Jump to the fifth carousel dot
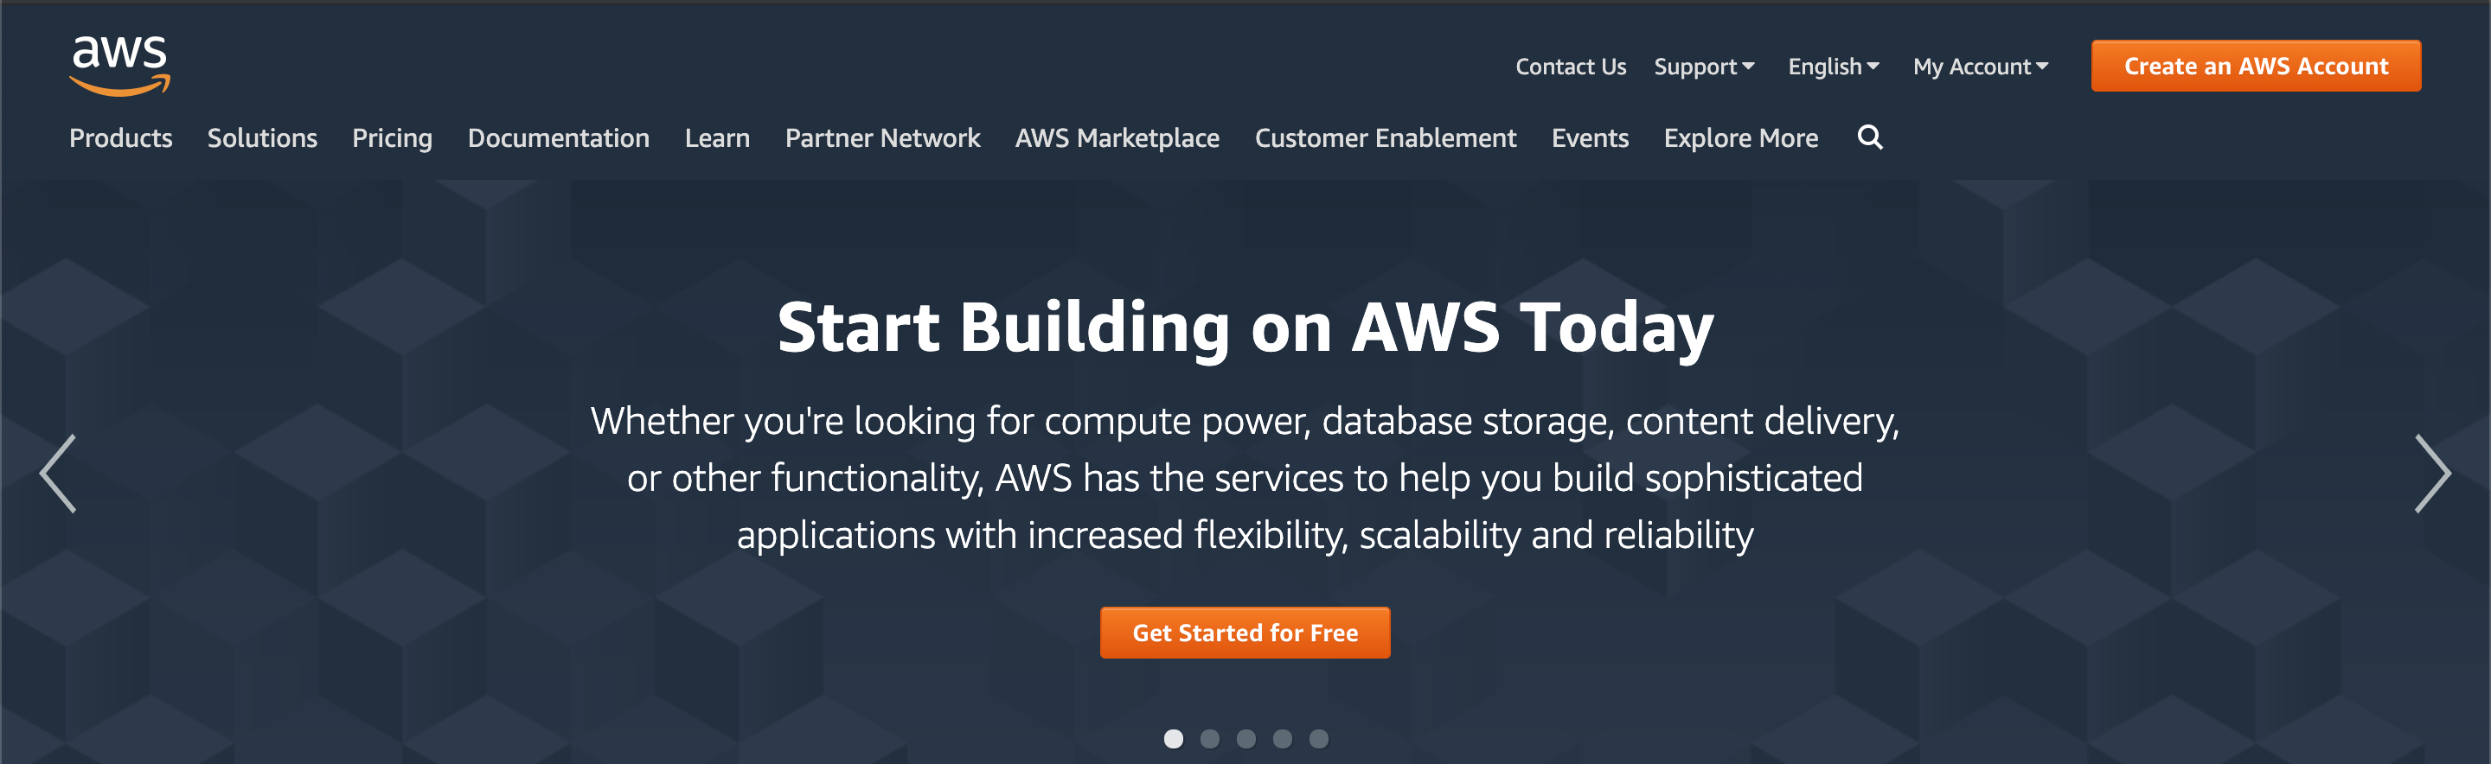2491x764 pixels. (x=1319, y=739)
